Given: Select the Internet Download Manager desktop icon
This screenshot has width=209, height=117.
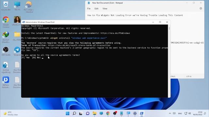Looking at the screenshot, I should tap(6, 37).
